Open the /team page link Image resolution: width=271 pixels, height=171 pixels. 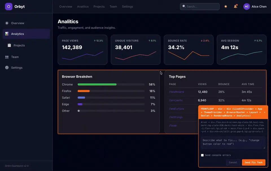coord(173,126)
